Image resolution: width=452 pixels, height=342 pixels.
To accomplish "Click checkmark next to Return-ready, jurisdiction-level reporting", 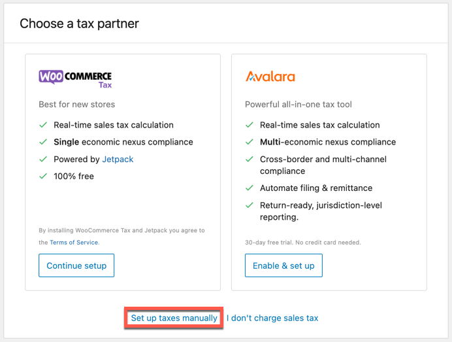I will coord(250,205).
